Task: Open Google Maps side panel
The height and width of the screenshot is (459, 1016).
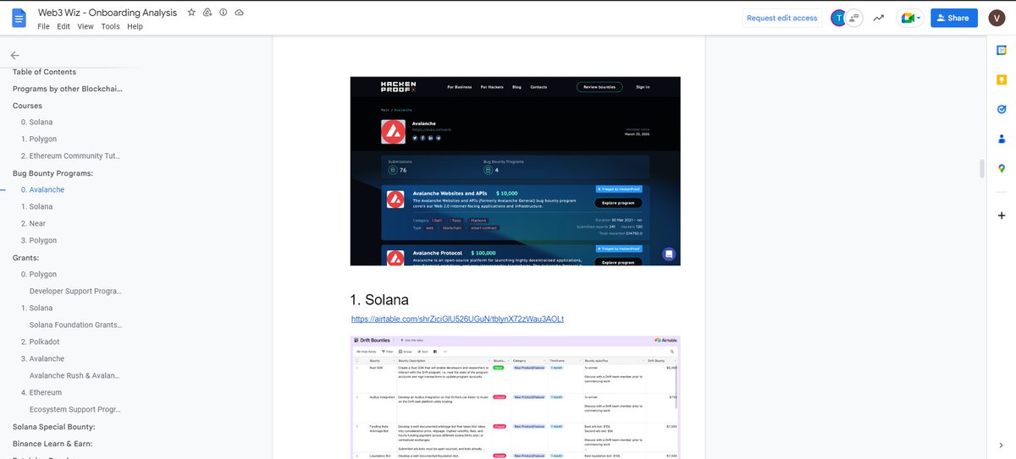Action: coord(1002,168)
